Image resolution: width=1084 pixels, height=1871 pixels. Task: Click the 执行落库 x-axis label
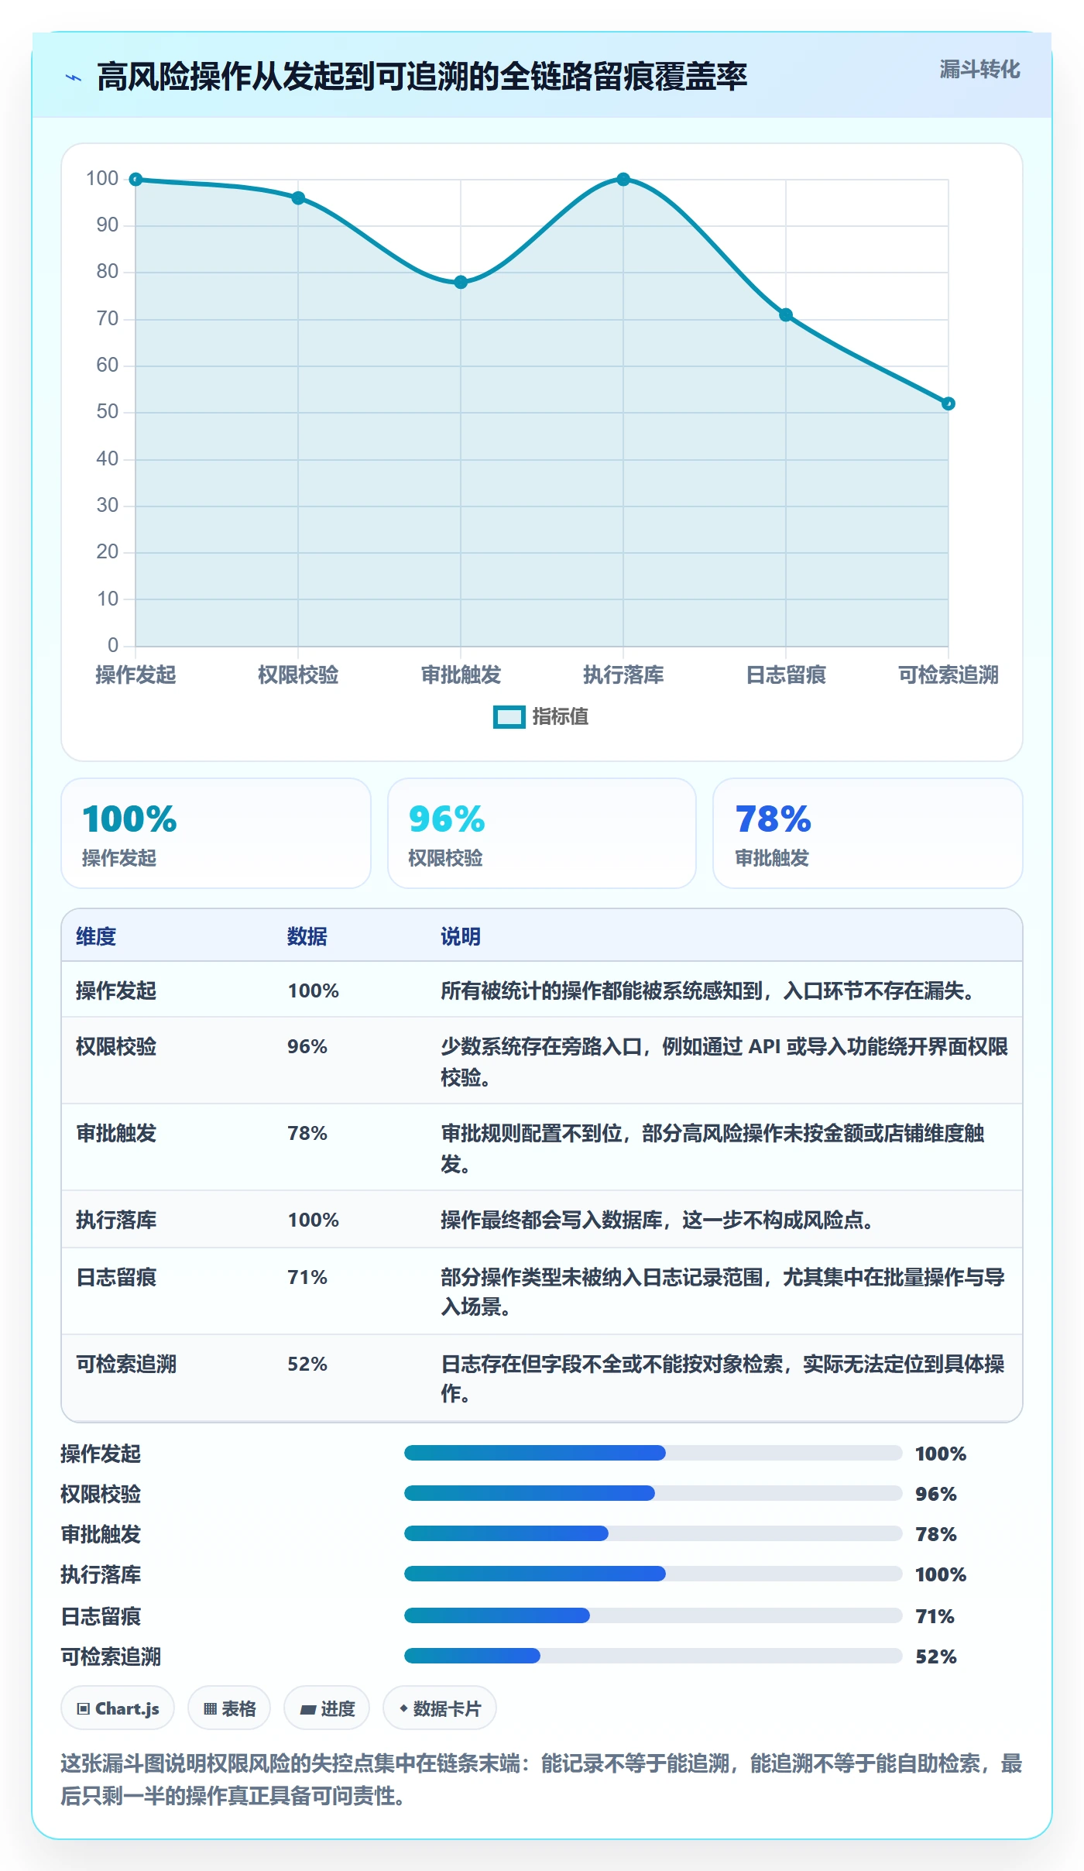click(623, 675)
